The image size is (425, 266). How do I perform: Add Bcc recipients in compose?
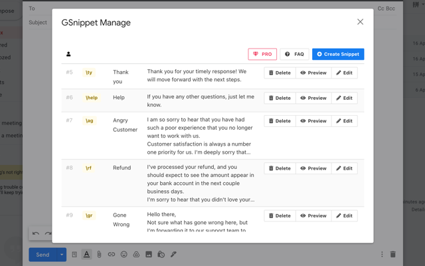[390, 9]
